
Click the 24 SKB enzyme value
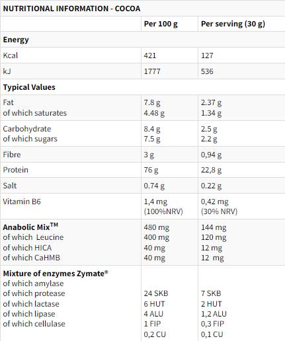tap(156, 293)
